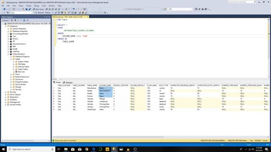This screenshot has height=152, width=271.
Task: Expand the Cars database node
Action: [8, 36]
